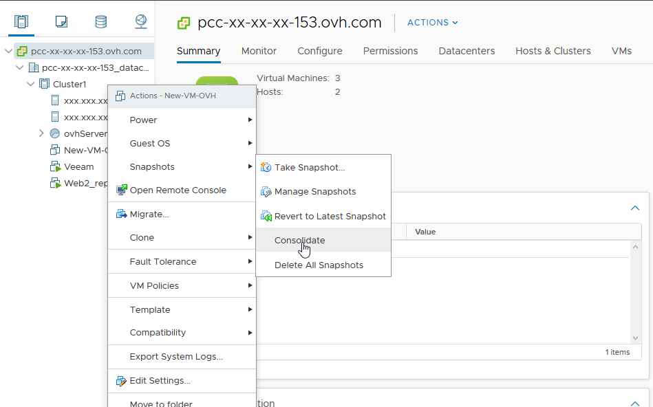
Task: Select the Veeam virtual machine
Action: 78,166
